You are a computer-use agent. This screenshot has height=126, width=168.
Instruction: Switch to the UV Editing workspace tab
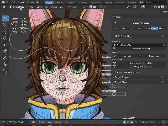point(82,3)
